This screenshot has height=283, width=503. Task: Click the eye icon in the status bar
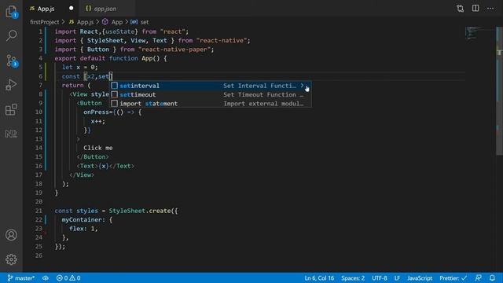46,277
